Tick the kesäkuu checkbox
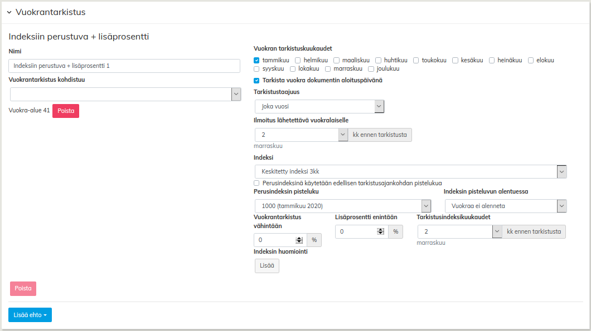 tap(456, 60)
